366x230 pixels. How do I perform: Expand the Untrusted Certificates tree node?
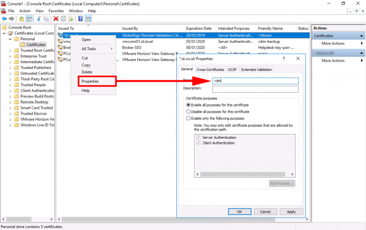(x=10, y=73)
